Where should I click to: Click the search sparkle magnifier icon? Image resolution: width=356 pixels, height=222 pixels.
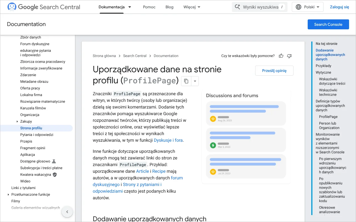[x=237, y=7]
